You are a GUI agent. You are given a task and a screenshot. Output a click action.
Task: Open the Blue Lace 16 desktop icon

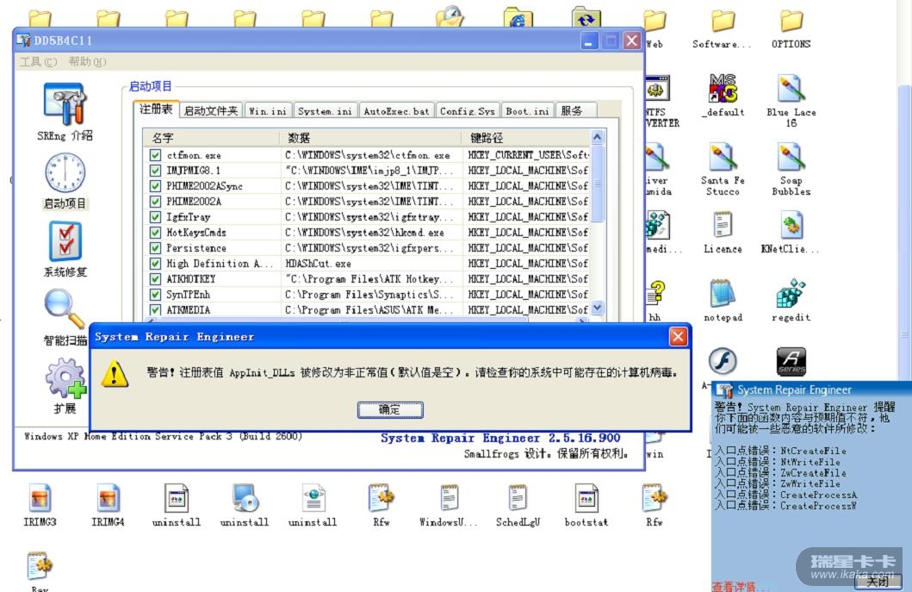coord(791,89)
